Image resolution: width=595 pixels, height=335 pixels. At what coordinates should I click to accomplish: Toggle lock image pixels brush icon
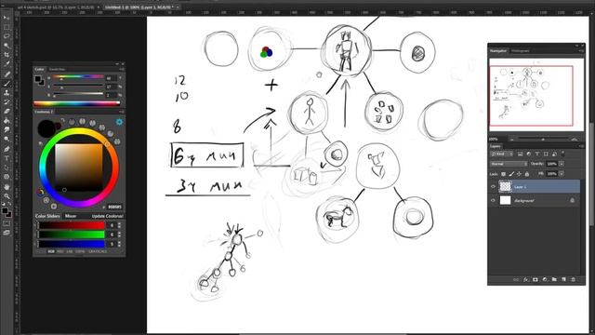(511, 174)
